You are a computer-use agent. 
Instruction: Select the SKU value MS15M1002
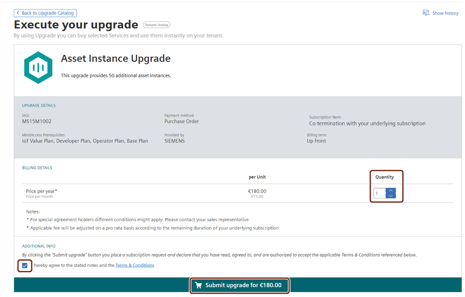[x=37, y=122]
